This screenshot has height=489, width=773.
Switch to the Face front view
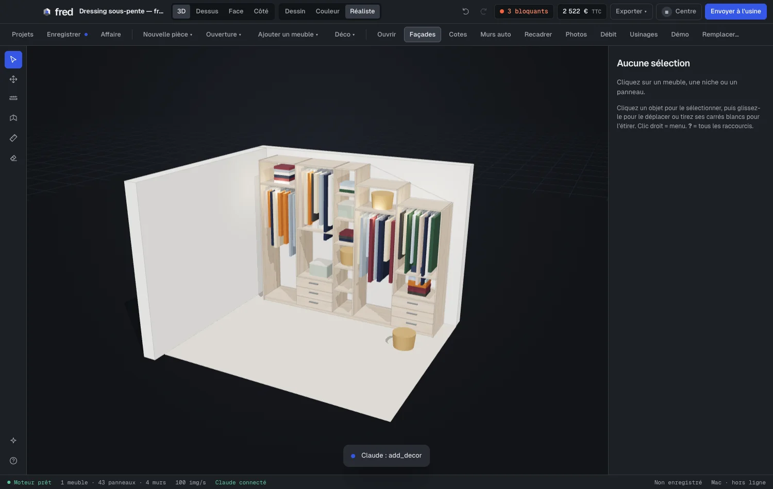236,11
